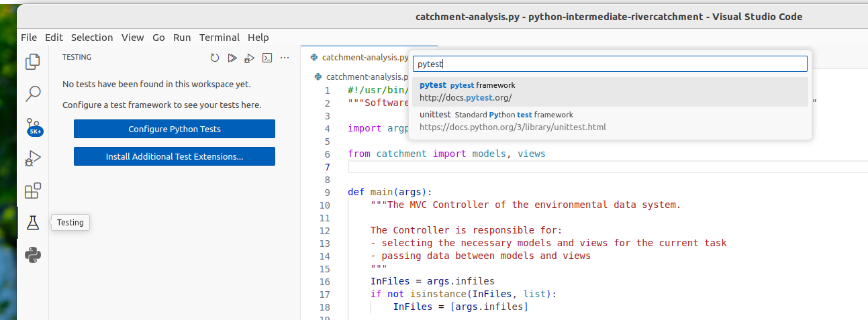Open Source Control view with 5K+ badge

point(34,126)
